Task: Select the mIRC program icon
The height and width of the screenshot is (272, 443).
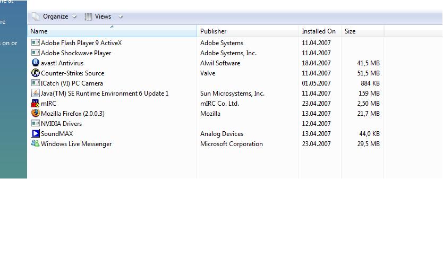Action: point(35,103)
